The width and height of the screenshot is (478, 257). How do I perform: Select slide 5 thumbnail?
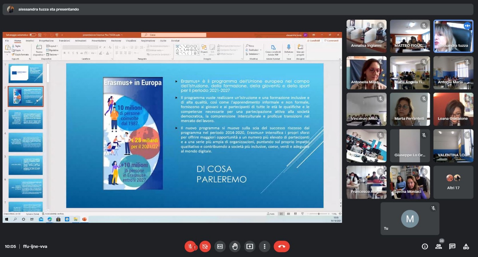pos(26,165)
